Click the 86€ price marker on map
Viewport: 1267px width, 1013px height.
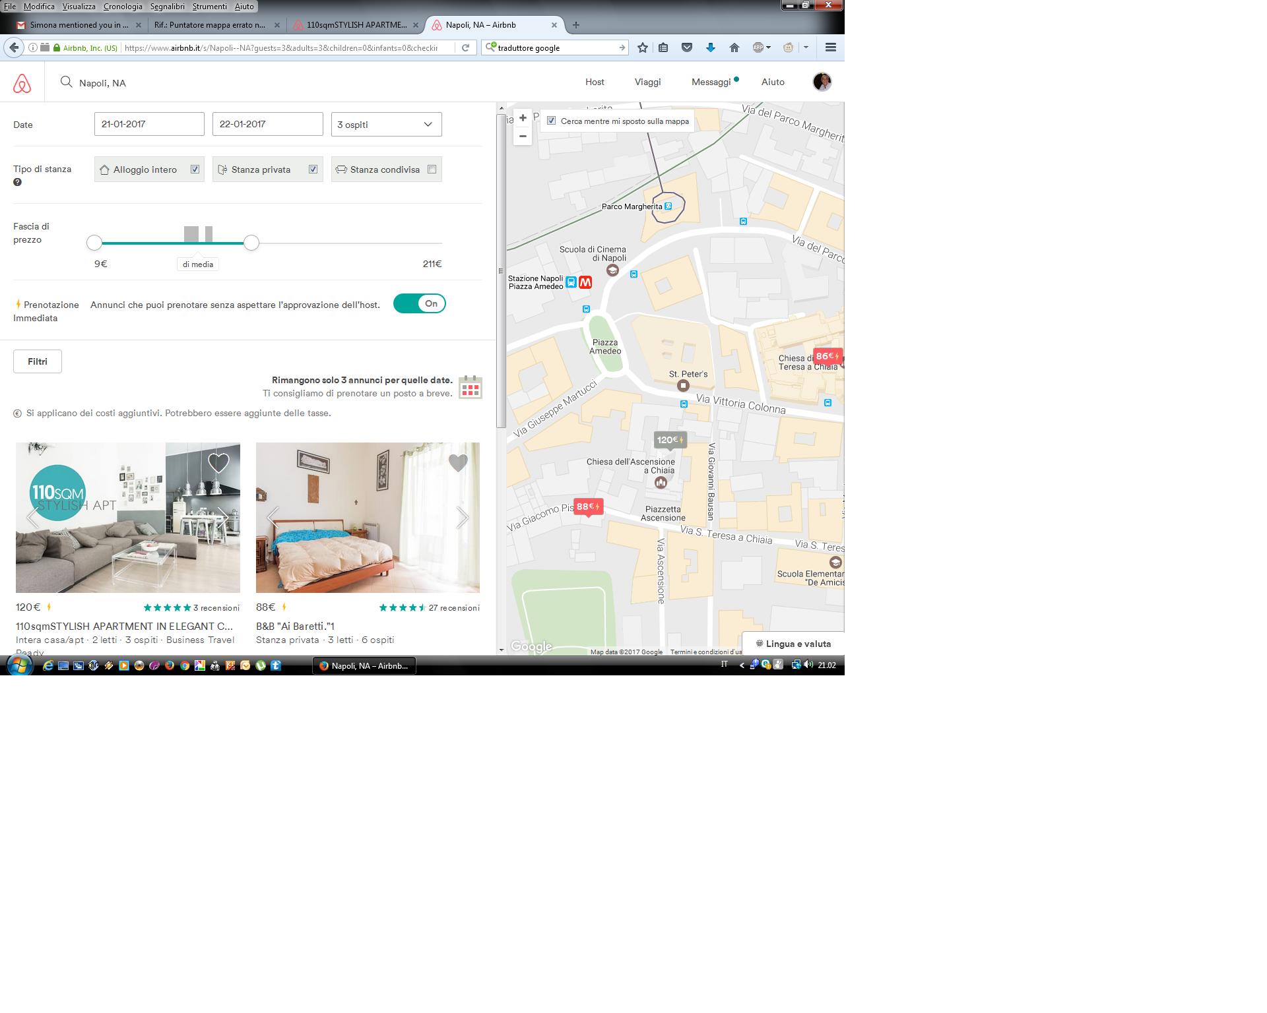828,357
